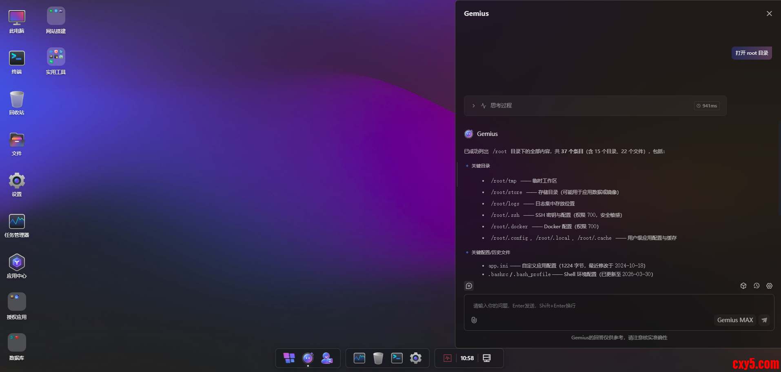Start a new chat in Gemius
The image size is (781, 372).
click(469, 286)
